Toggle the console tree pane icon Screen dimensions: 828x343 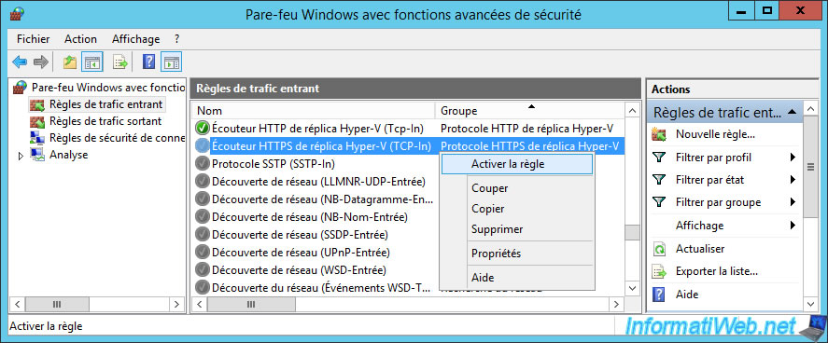pos(92,62)
